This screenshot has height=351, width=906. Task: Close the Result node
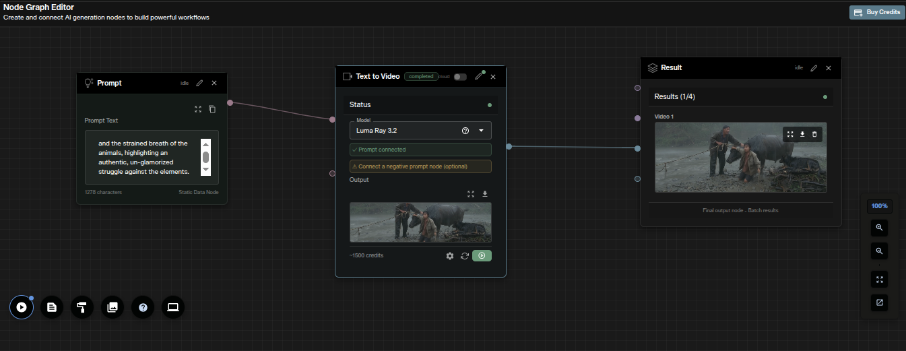[x=829, y=68]
